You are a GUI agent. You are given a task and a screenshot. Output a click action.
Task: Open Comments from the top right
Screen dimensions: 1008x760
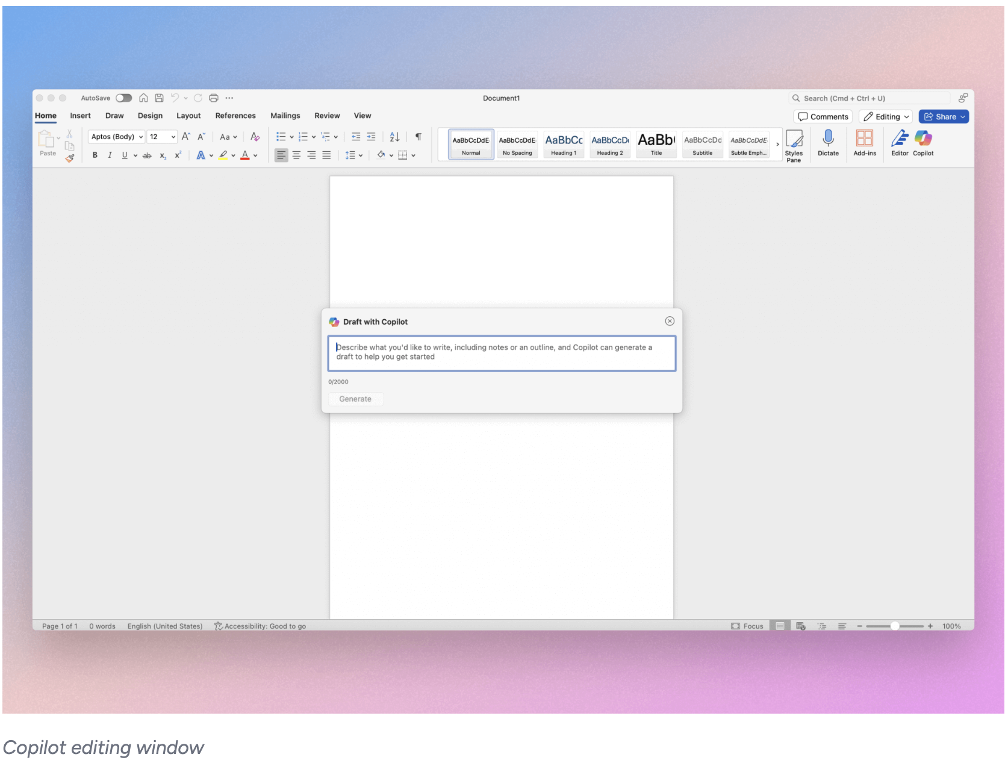click(x=823, y=116)
